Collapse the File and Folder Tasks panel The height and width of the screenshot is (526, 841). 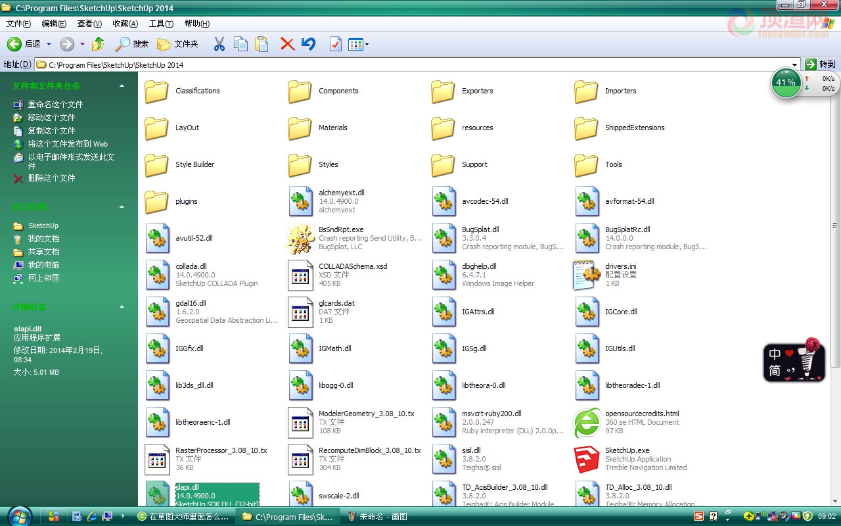click(122, 86)
